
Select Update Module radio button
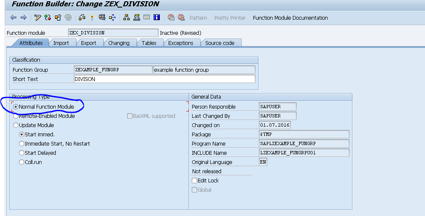16,125
